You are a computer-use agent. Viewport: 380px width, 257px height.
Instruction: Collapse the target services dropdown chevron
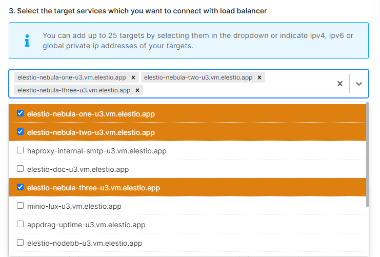359,84
